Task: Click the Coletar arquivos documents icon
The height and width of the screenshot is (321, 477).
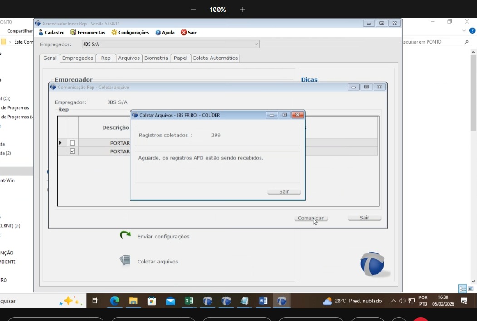Action: point(125,260)
